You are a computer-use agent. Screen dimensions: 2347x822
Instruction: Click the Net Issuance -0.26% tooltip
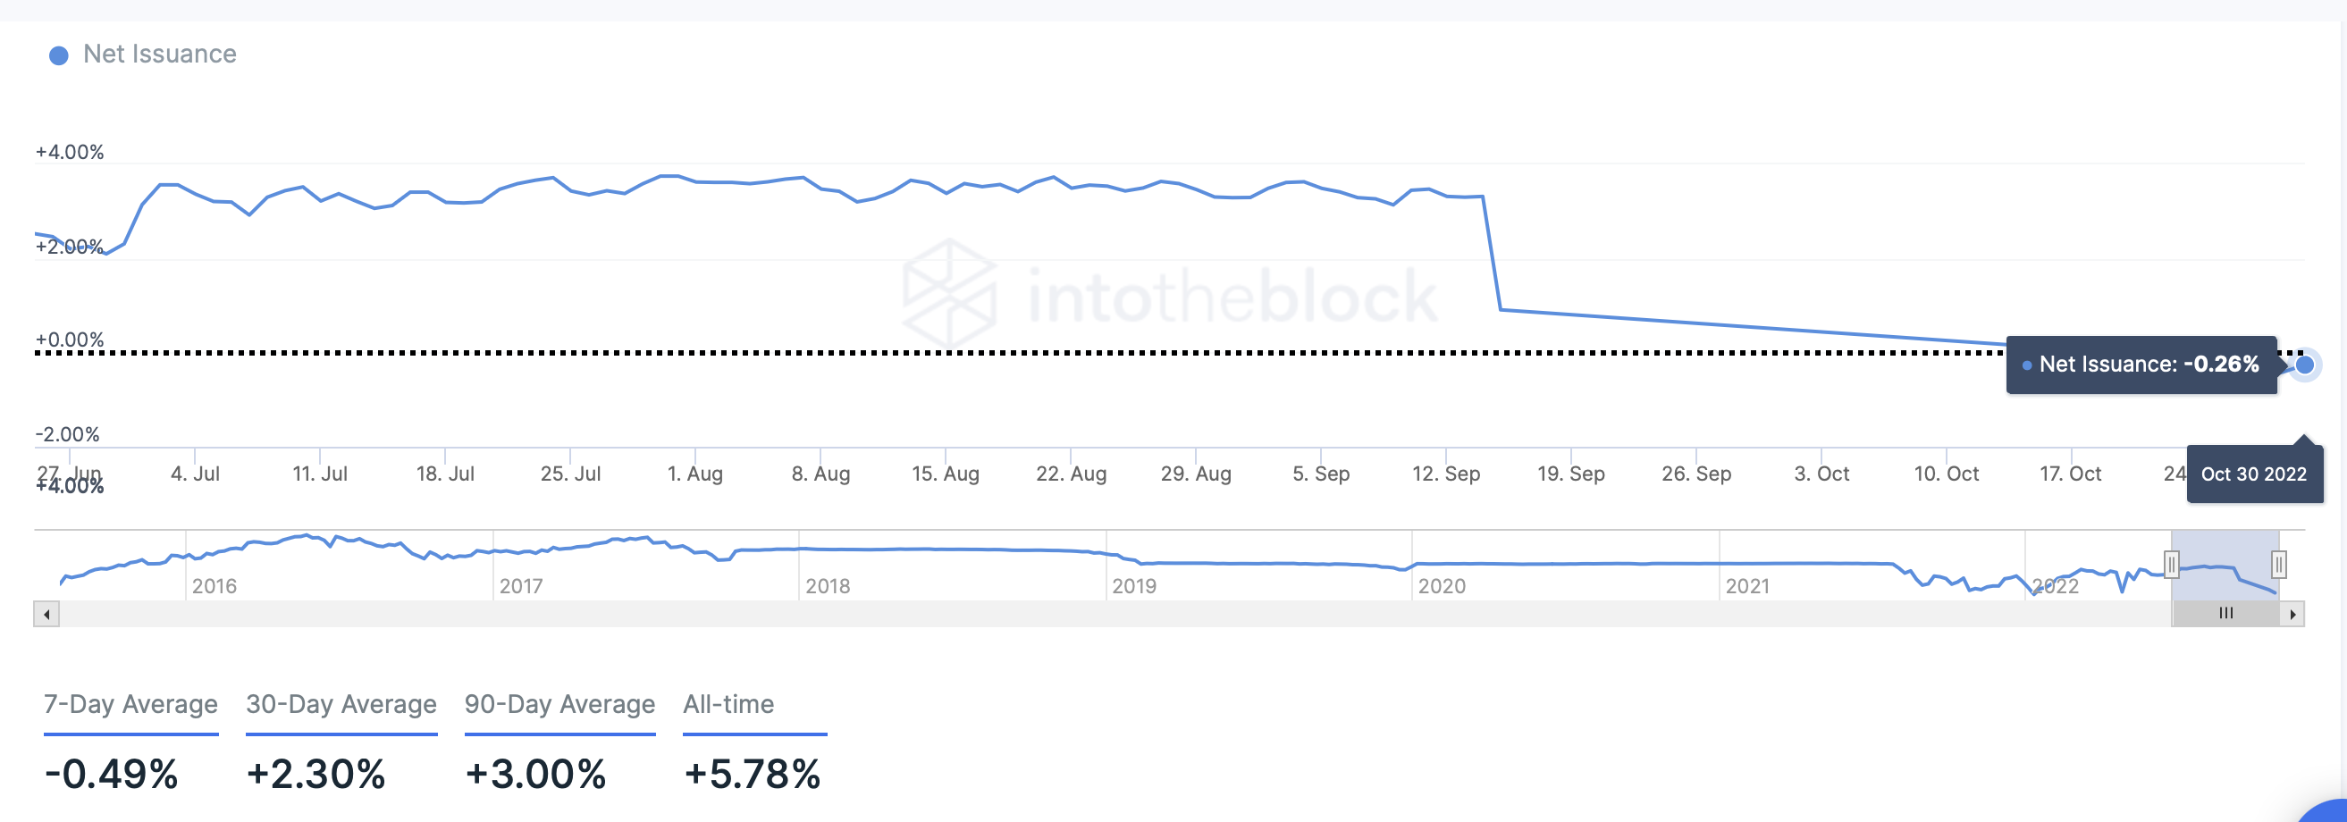click(2141, 365)
